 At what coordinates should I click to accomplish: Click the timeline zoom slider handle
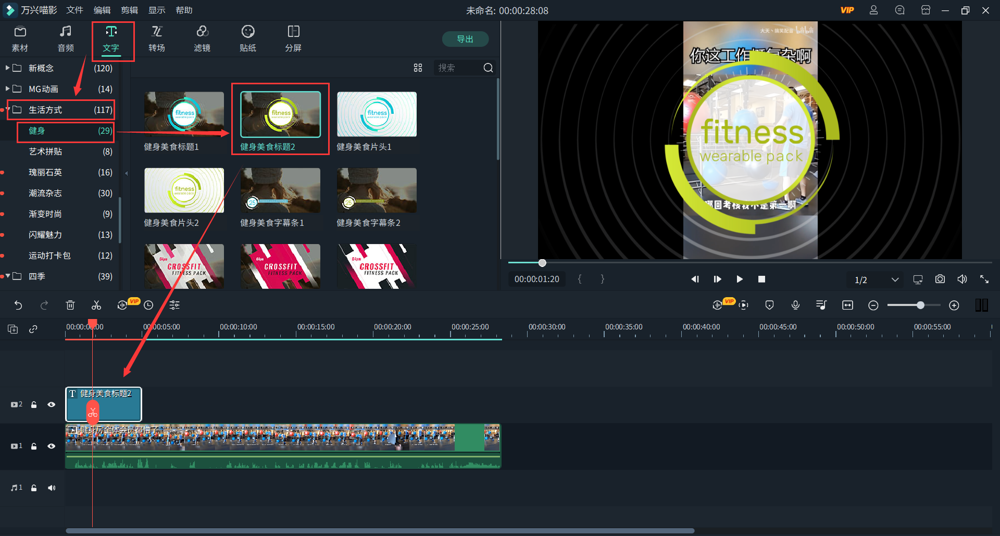click(920, 305)
